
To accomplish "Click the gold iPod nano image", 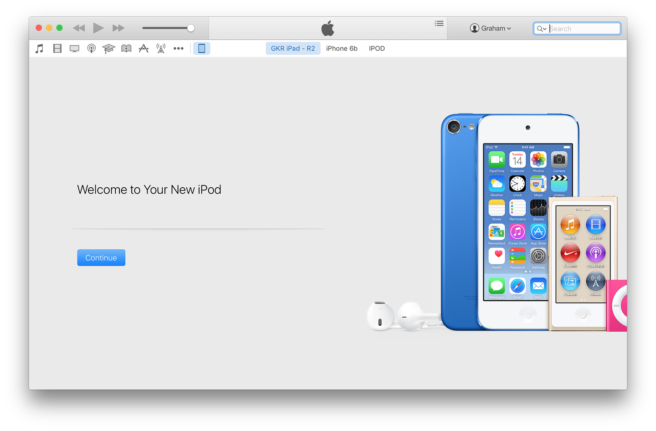I will click(583, 264).
